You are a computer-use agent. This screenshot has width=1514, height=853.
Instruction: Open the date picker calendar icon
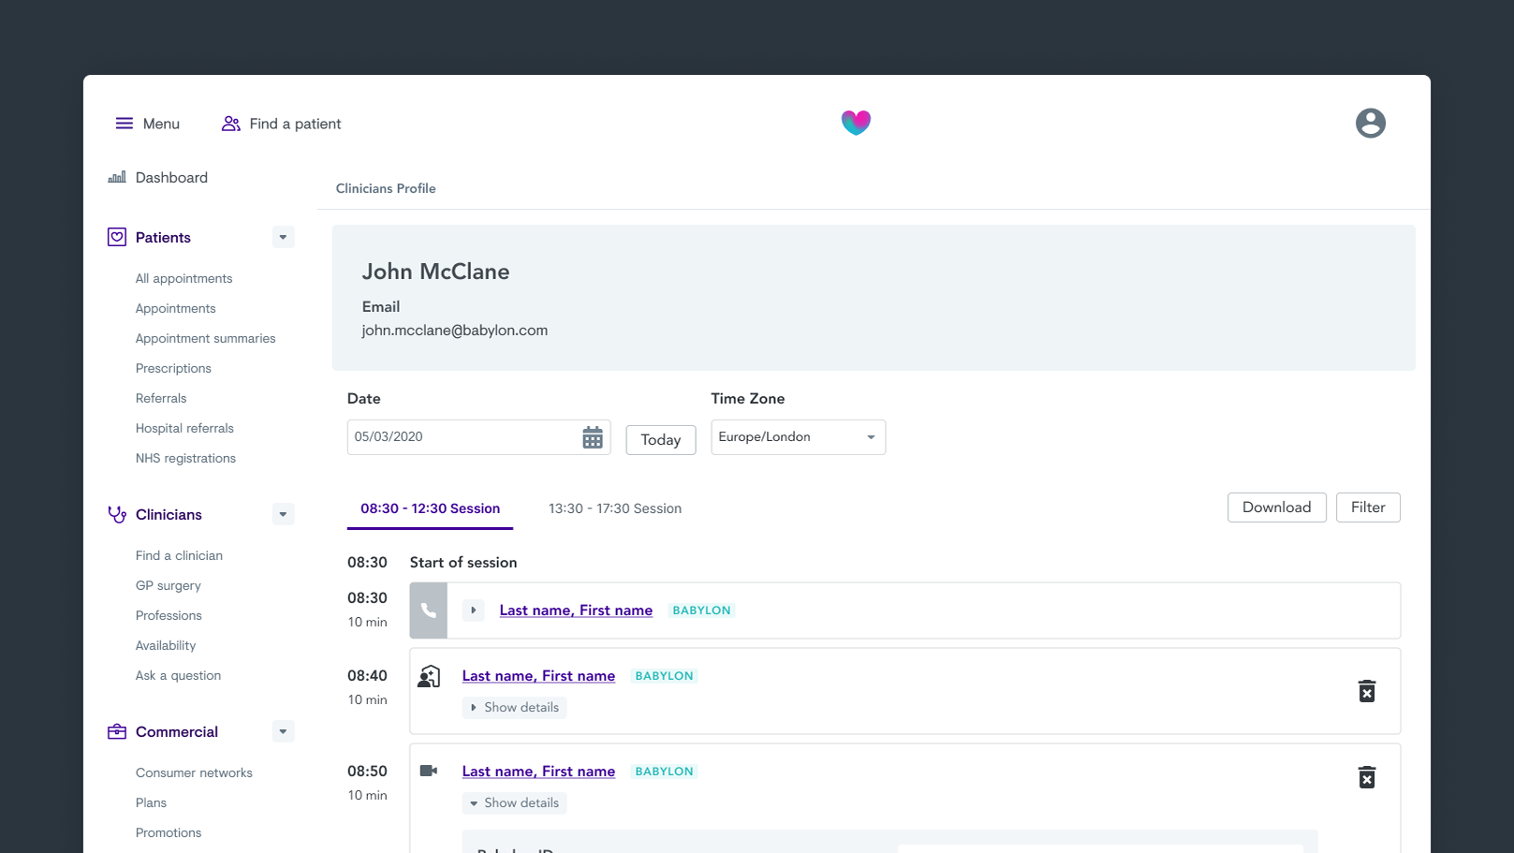(x=593, y=437)
